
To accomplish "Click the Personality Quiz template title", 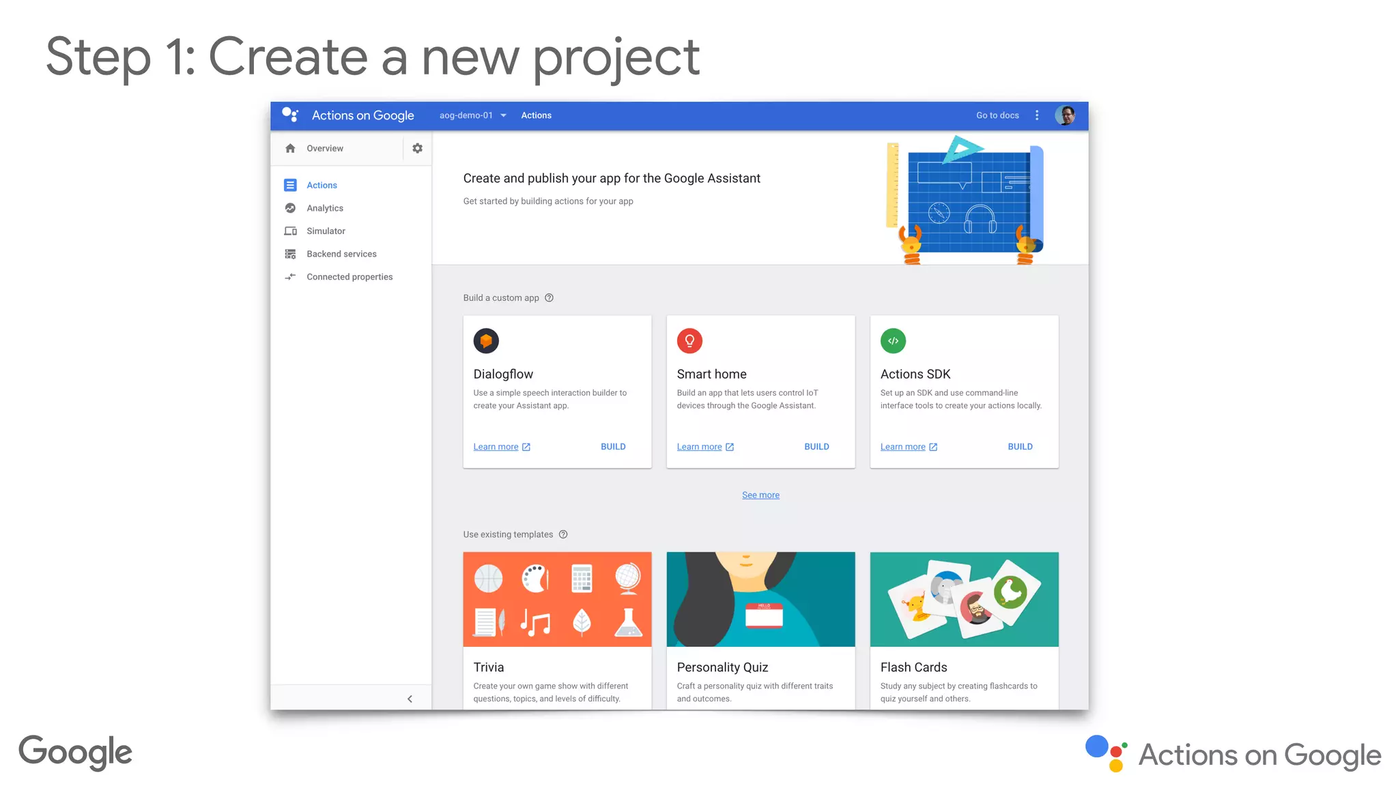I will [x=722, y=667].
